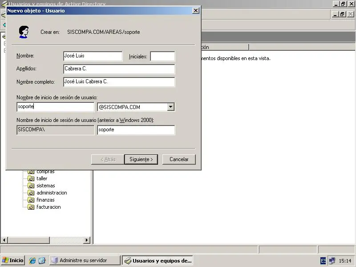The image size is (356, 267).
Task: Click the Nombre completo field
Action: [119, 82]
